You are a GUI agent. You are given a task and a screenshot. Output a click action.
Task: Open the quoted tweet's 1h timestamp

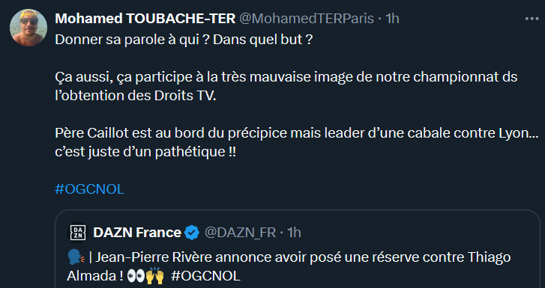[294, 233]
